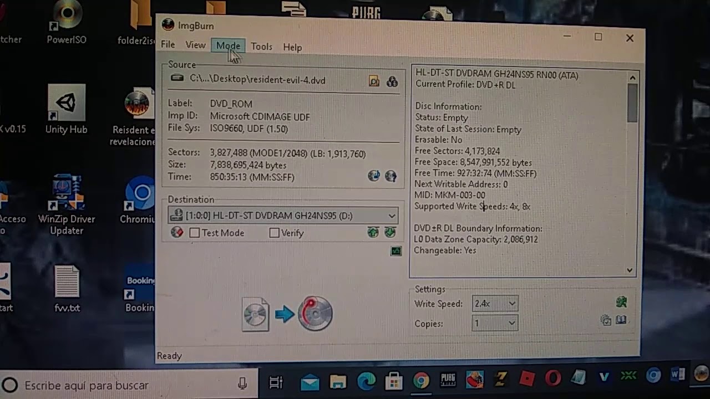Click the green up-arrow tray icon
710x399 pixels.
[x=373, y=232]
